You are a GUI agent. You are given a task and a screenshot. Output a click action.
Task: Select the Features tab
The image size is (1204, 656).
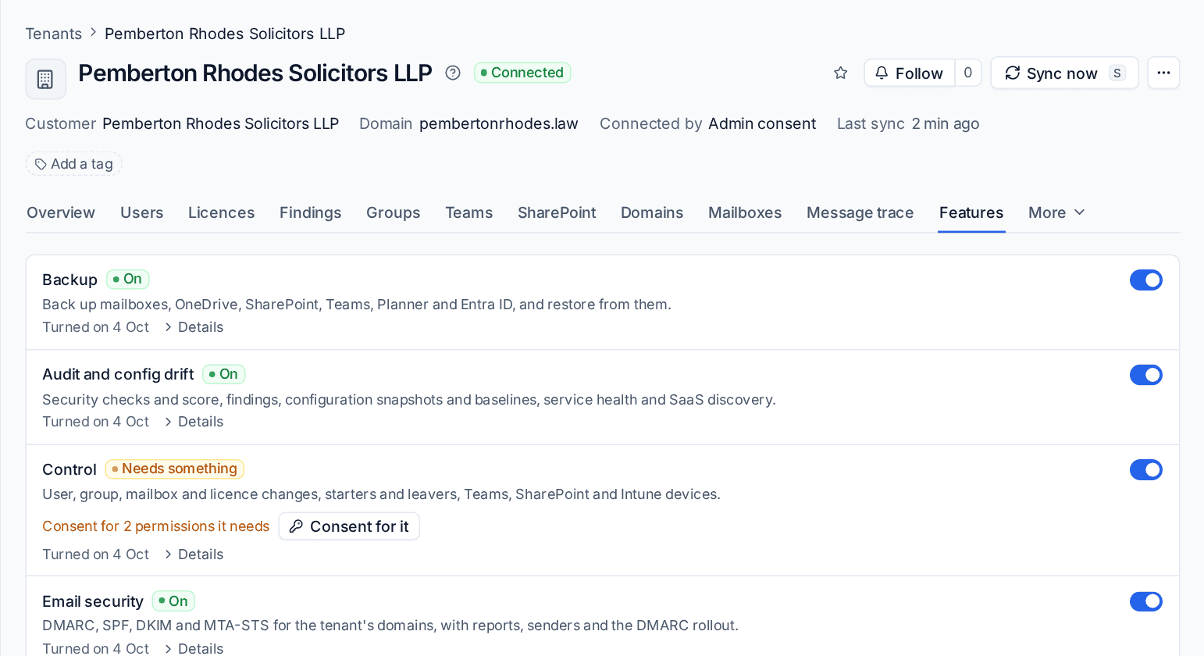click(971, 212)
